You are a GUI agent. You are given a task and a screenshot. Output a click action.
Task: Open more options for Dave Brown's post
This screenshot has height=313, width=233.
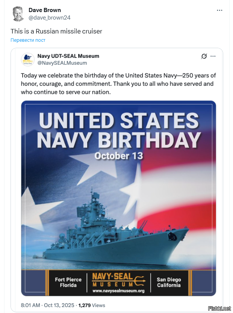tap(219, 10)
